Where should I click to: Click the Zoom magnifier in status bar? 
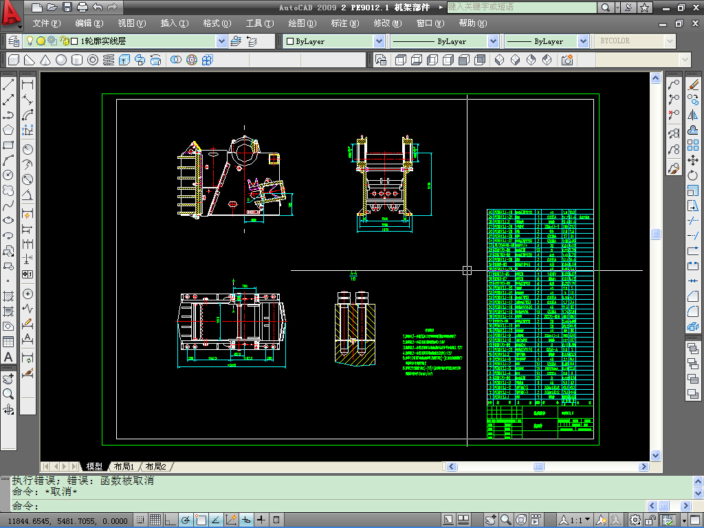point(505,520)
